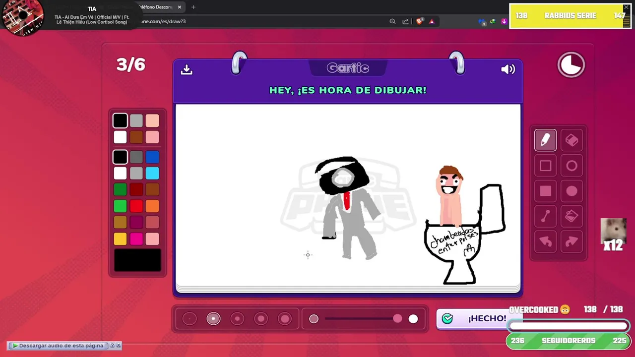Click the white opacity slider handle
Screen dimensions: 635x357
click(413, 319)
